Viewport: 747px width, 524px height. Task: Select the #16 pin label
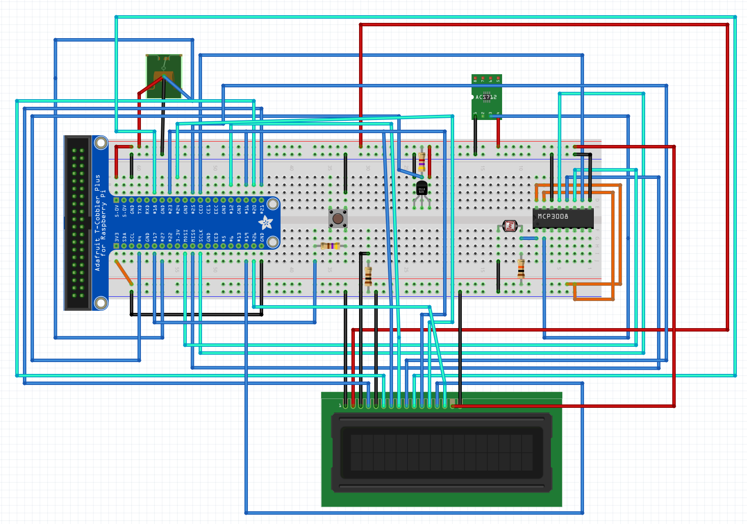[x=246, y=209]
